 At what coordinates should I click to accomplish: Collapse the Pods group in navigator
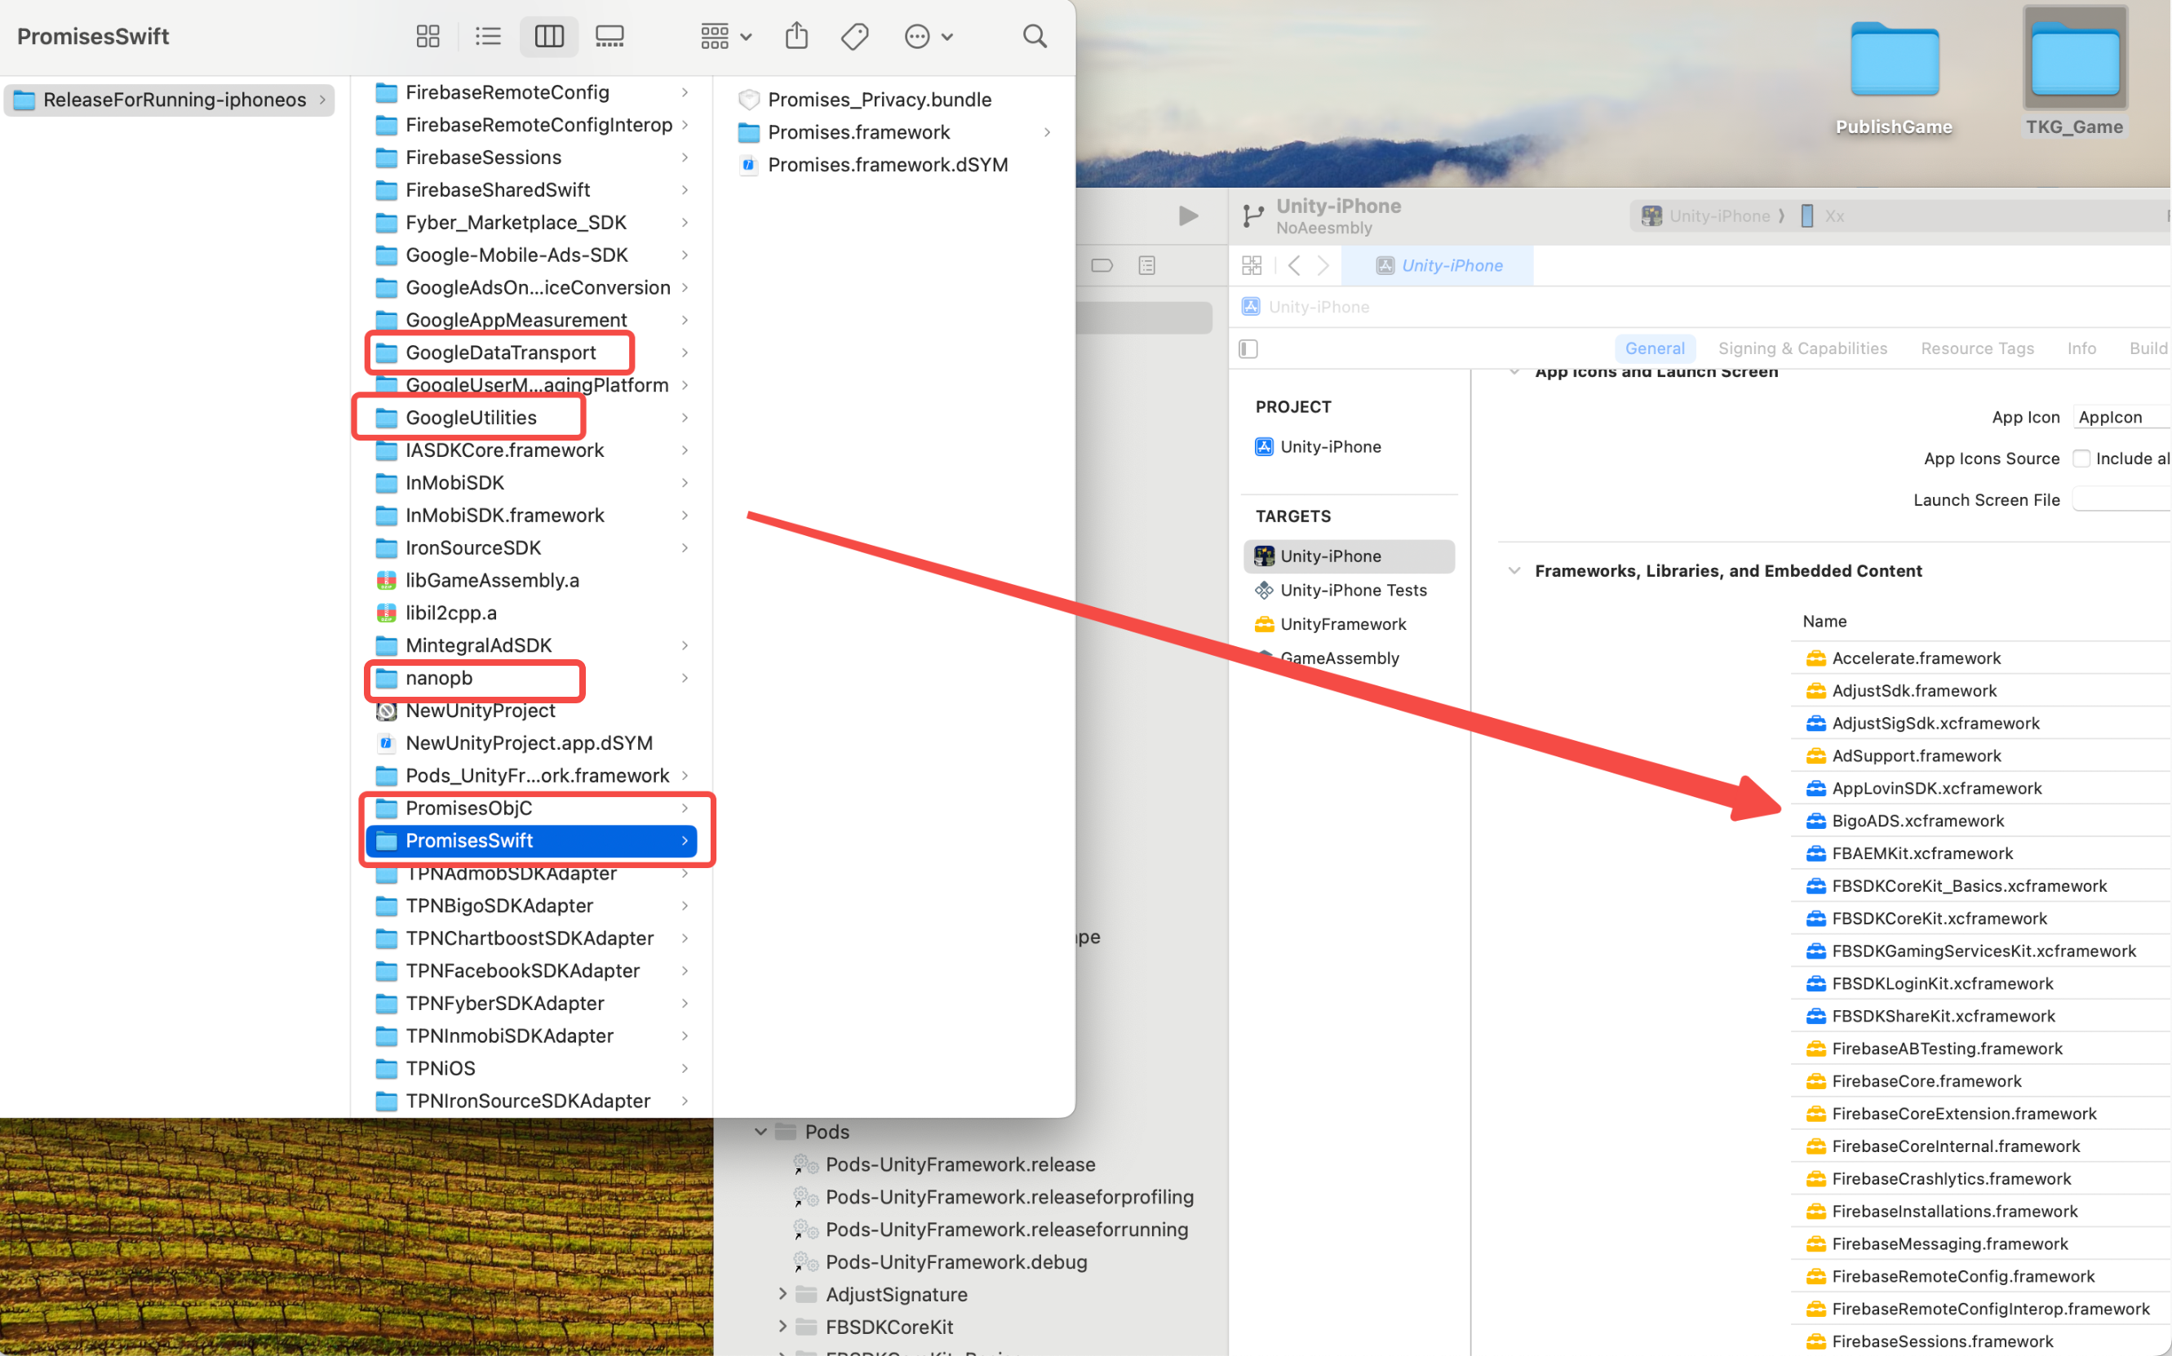pos(760,1131)
